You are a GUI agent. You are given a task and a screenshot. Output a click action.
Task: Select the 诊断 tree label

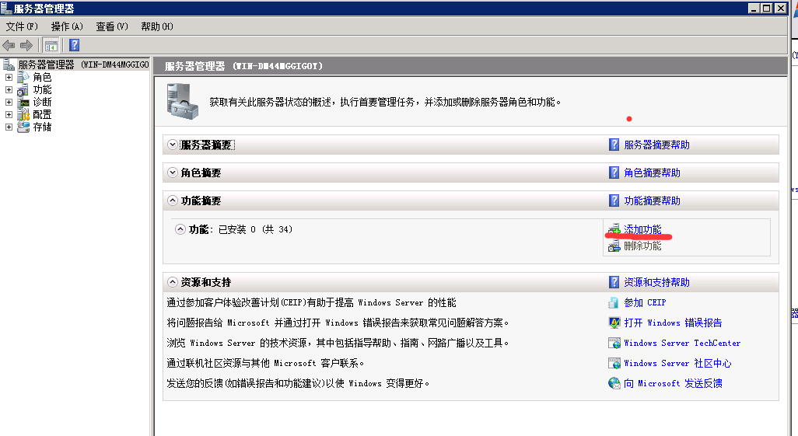click(42, 103)
